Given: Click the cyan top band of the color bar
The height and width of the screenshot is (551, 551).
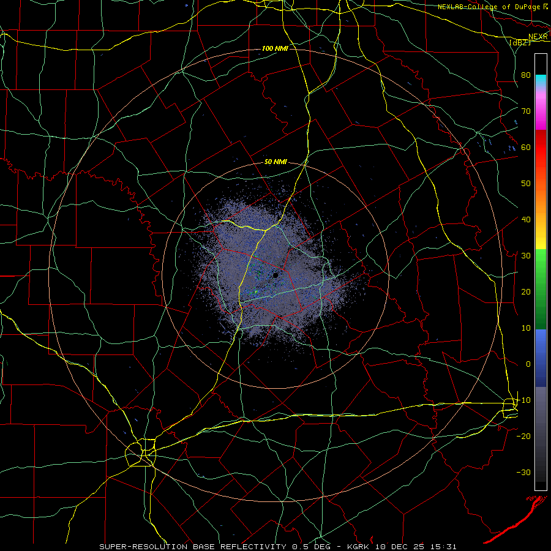Looking at the screenshot, I should click(x=541, y=79).
